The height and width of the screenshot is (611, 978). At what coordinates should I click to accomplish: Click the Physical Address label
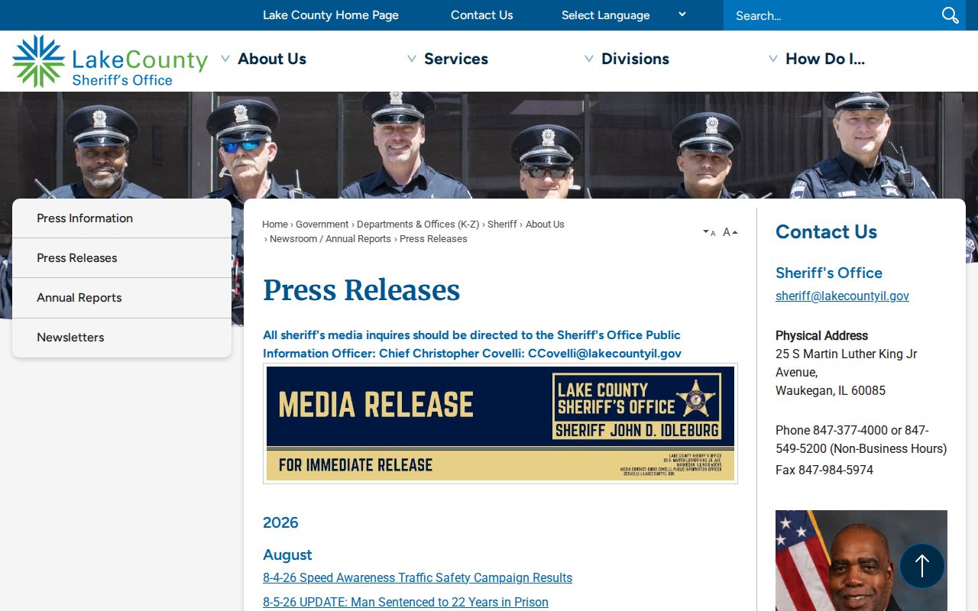[x=821, y=336]
